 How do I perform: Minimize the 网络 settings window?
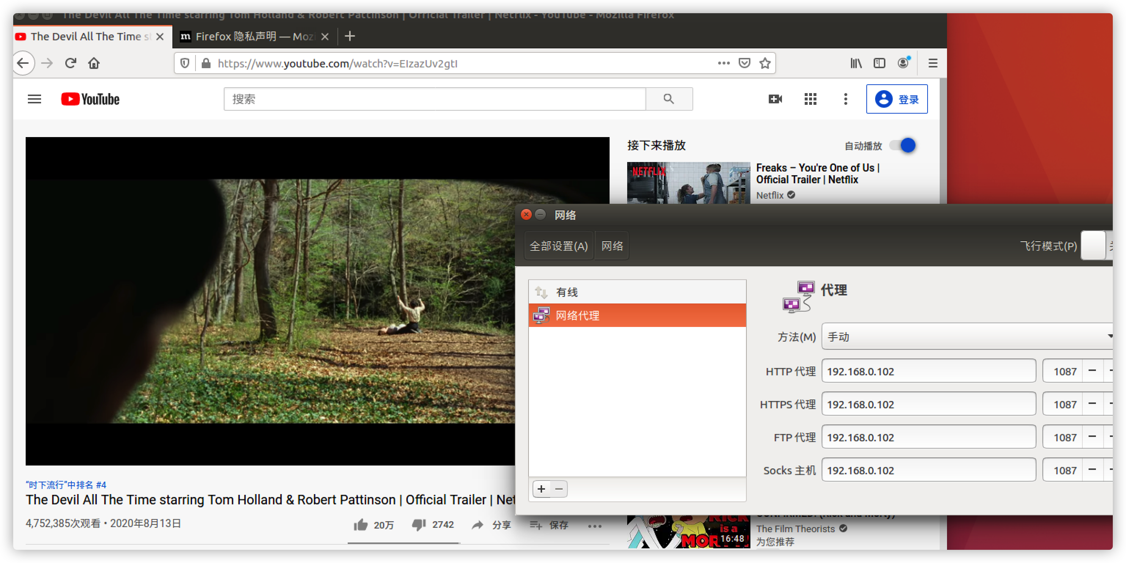541,214
